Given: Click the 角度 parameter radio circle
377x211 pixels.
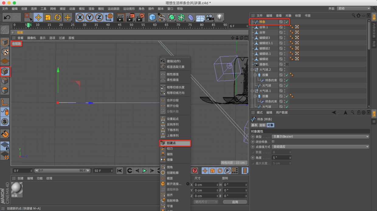Looking at the screenshot, I should 253,158.
